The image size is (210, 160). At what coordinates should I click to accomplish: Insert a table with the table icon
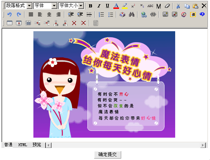click(10, 23)
